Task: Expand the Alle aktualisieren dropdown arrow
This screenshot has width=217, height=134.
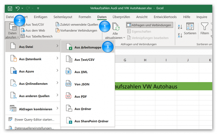Action: [x=124, y=38]
